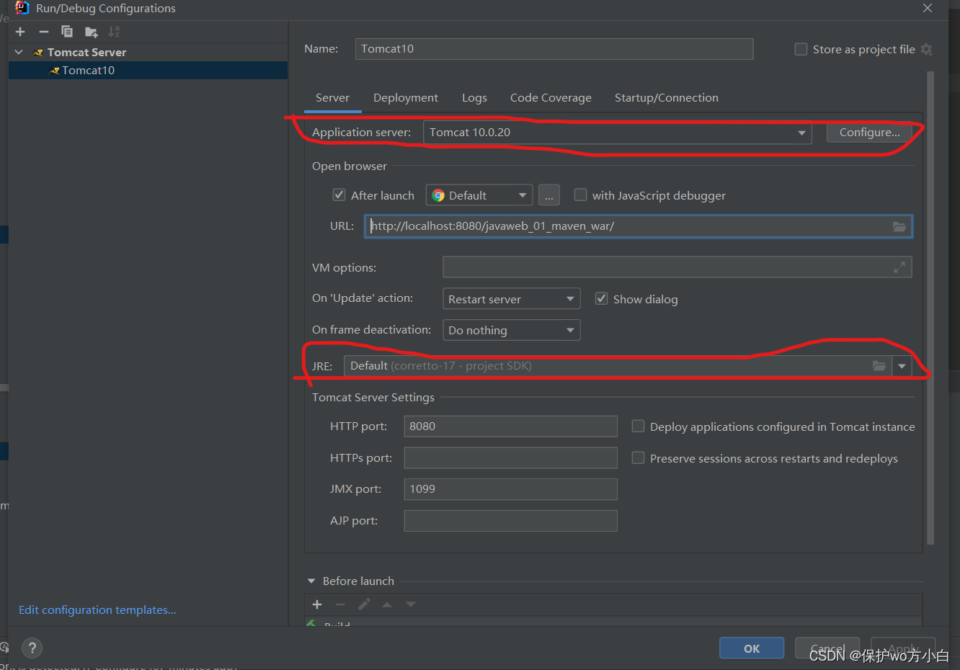Open browser selector ellipsis button
This screenshot has width=960, height=670.
548,195
